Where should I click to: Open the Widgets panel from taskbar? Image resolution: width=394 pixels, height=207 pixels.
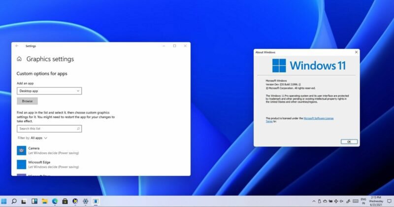point(34,201)
